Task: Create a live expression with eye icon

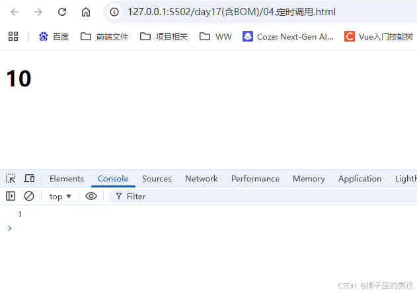Action: click(91, 196)
